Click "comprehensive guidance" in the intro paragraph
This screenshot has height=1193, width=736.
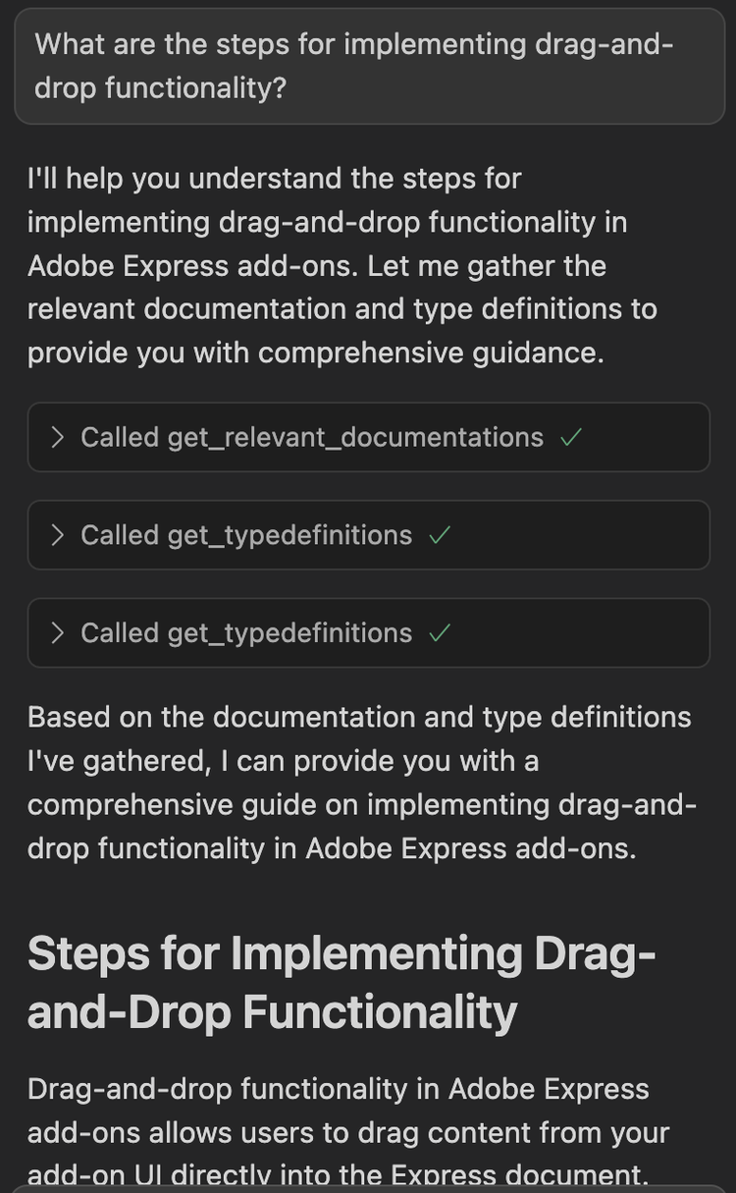pyautogui.click(x=430, y=352)
